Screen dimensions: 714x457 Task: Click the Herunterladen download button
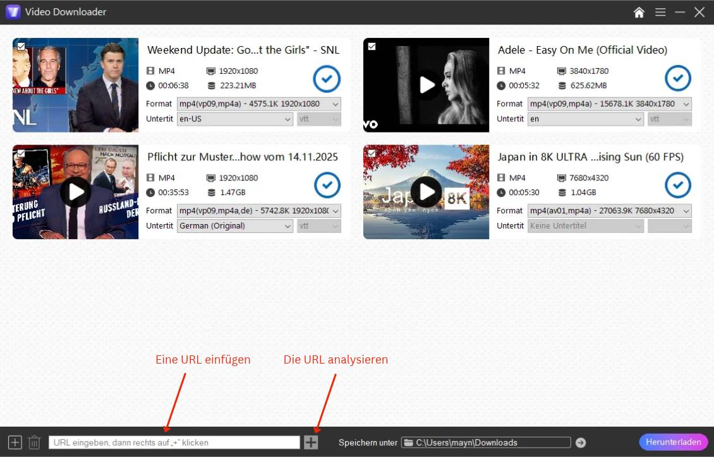(674, 442)
